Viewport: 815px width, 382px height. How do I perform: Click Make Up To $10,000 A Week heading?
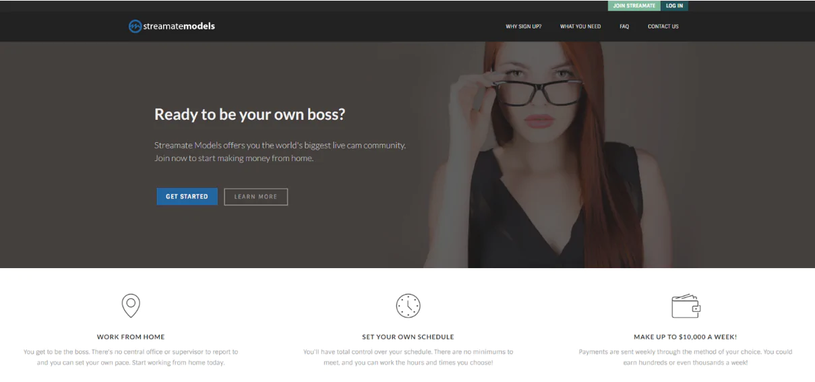coord(686,337)
